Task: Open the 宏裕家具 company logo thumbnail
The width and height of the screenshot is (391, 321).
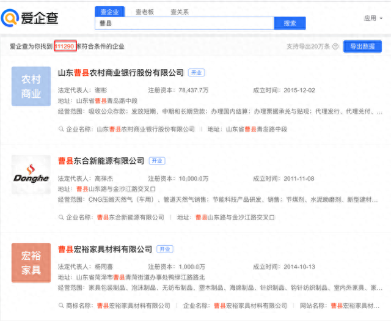Action: coord(31,262)
